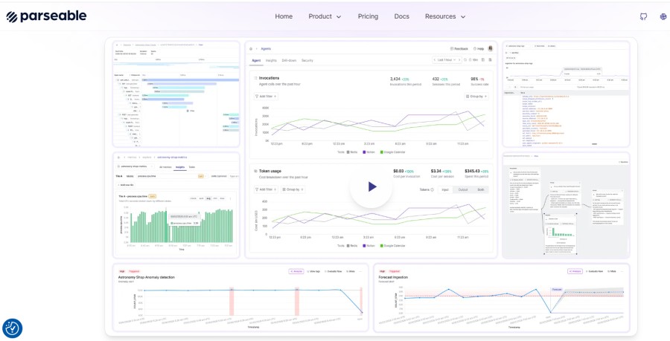
Task: Select the Output tokens option
Action: click(x=463, y=189)
